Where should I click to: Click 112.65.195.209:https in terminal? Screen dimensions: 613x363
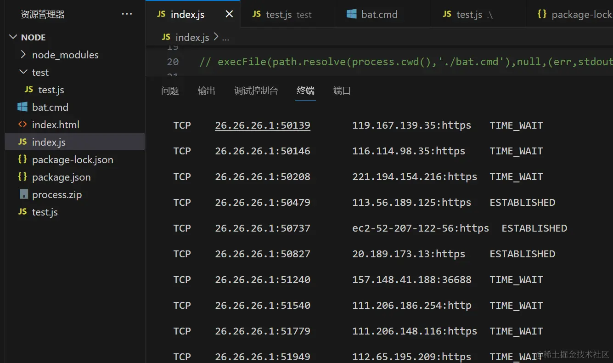(412, 357)
